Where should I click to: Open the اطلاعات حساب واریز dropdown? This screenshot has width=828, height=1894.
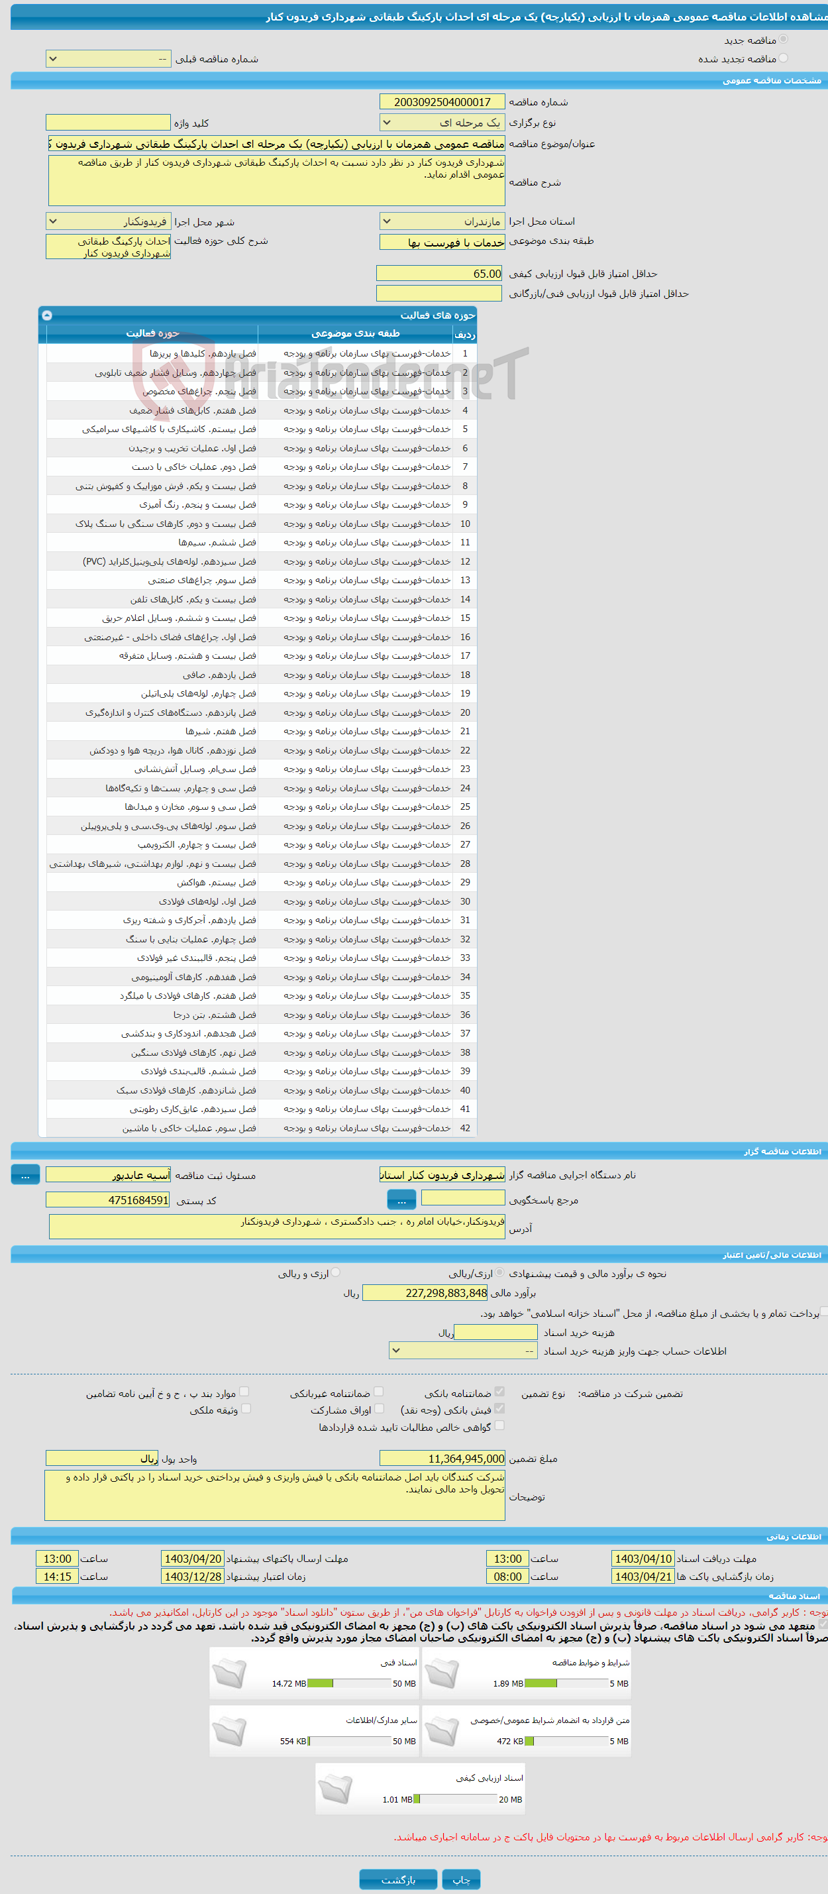[464, 1351]
